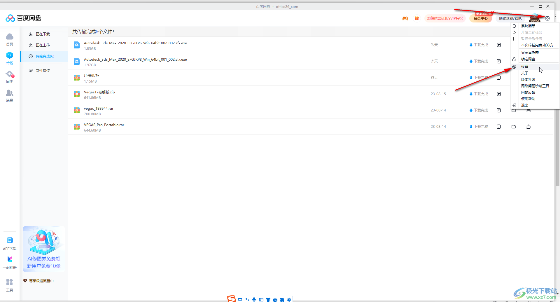Screen dimensions: 560x302
Task: Click 超值续费延长SVIP特权 button
Action: (x=445, y=18)
